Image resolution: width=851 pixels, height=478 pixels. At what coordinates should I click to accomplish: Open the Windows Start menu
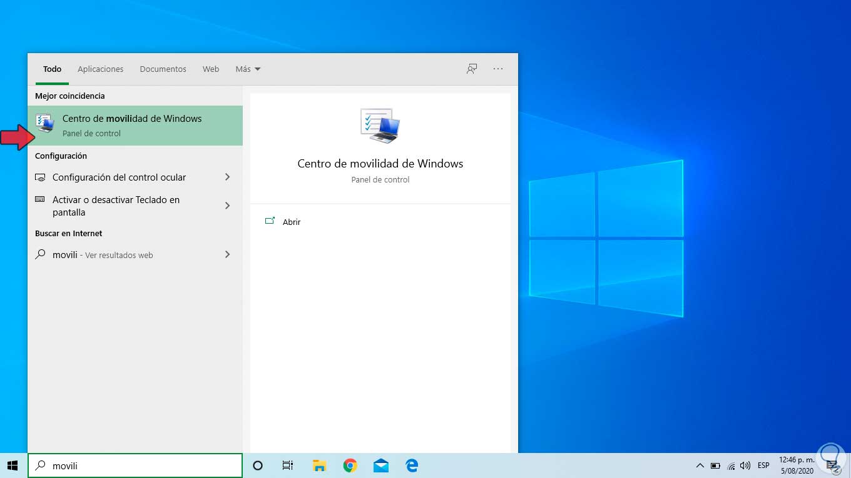13,466
